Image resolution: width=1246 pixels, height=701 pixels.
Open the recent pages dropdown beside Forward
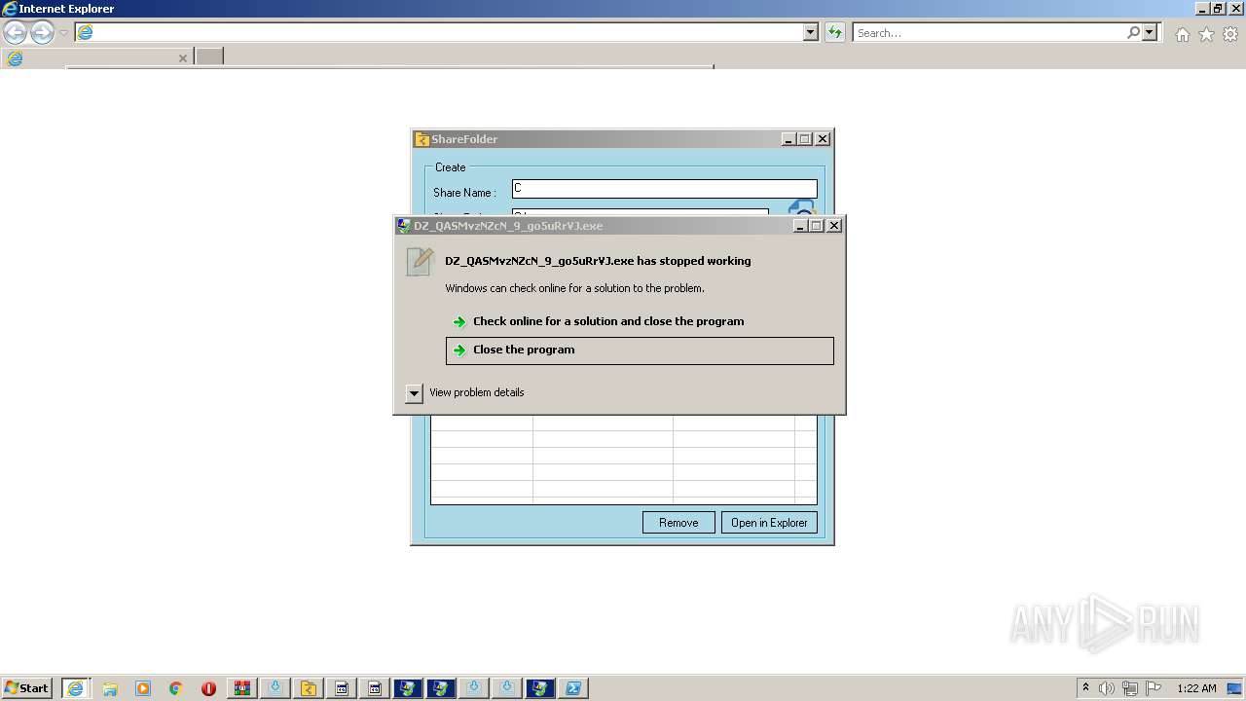63,33
